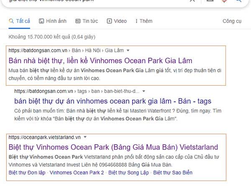
Task: Expand arrow next to Bán › Hà Nội › Gia Lâm
Action: pyautogui.click(x=128, y=51)
